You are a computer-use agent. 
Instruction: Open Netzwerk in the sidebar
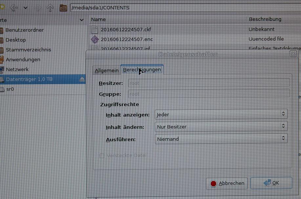click(17, 70)
